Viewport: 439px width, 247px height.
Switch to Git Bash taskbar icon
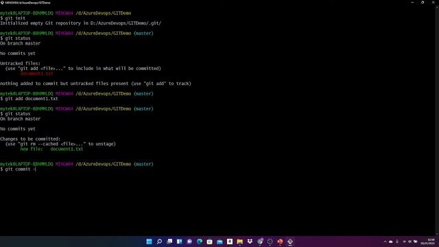click(290, 242)
